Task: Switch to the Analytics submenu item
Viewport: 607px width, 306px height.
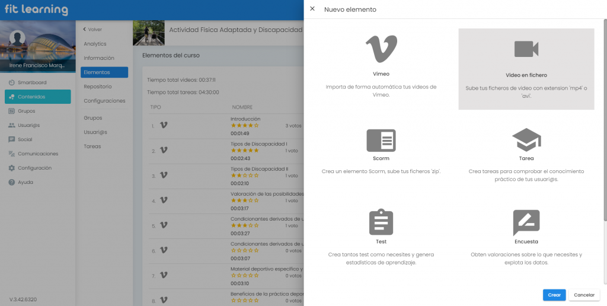Action: [95, 44]
